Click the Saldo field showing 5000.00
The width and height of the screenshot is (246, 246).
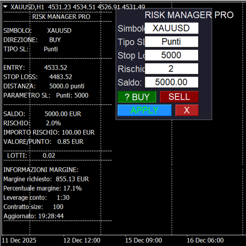(x=172, y=82)
